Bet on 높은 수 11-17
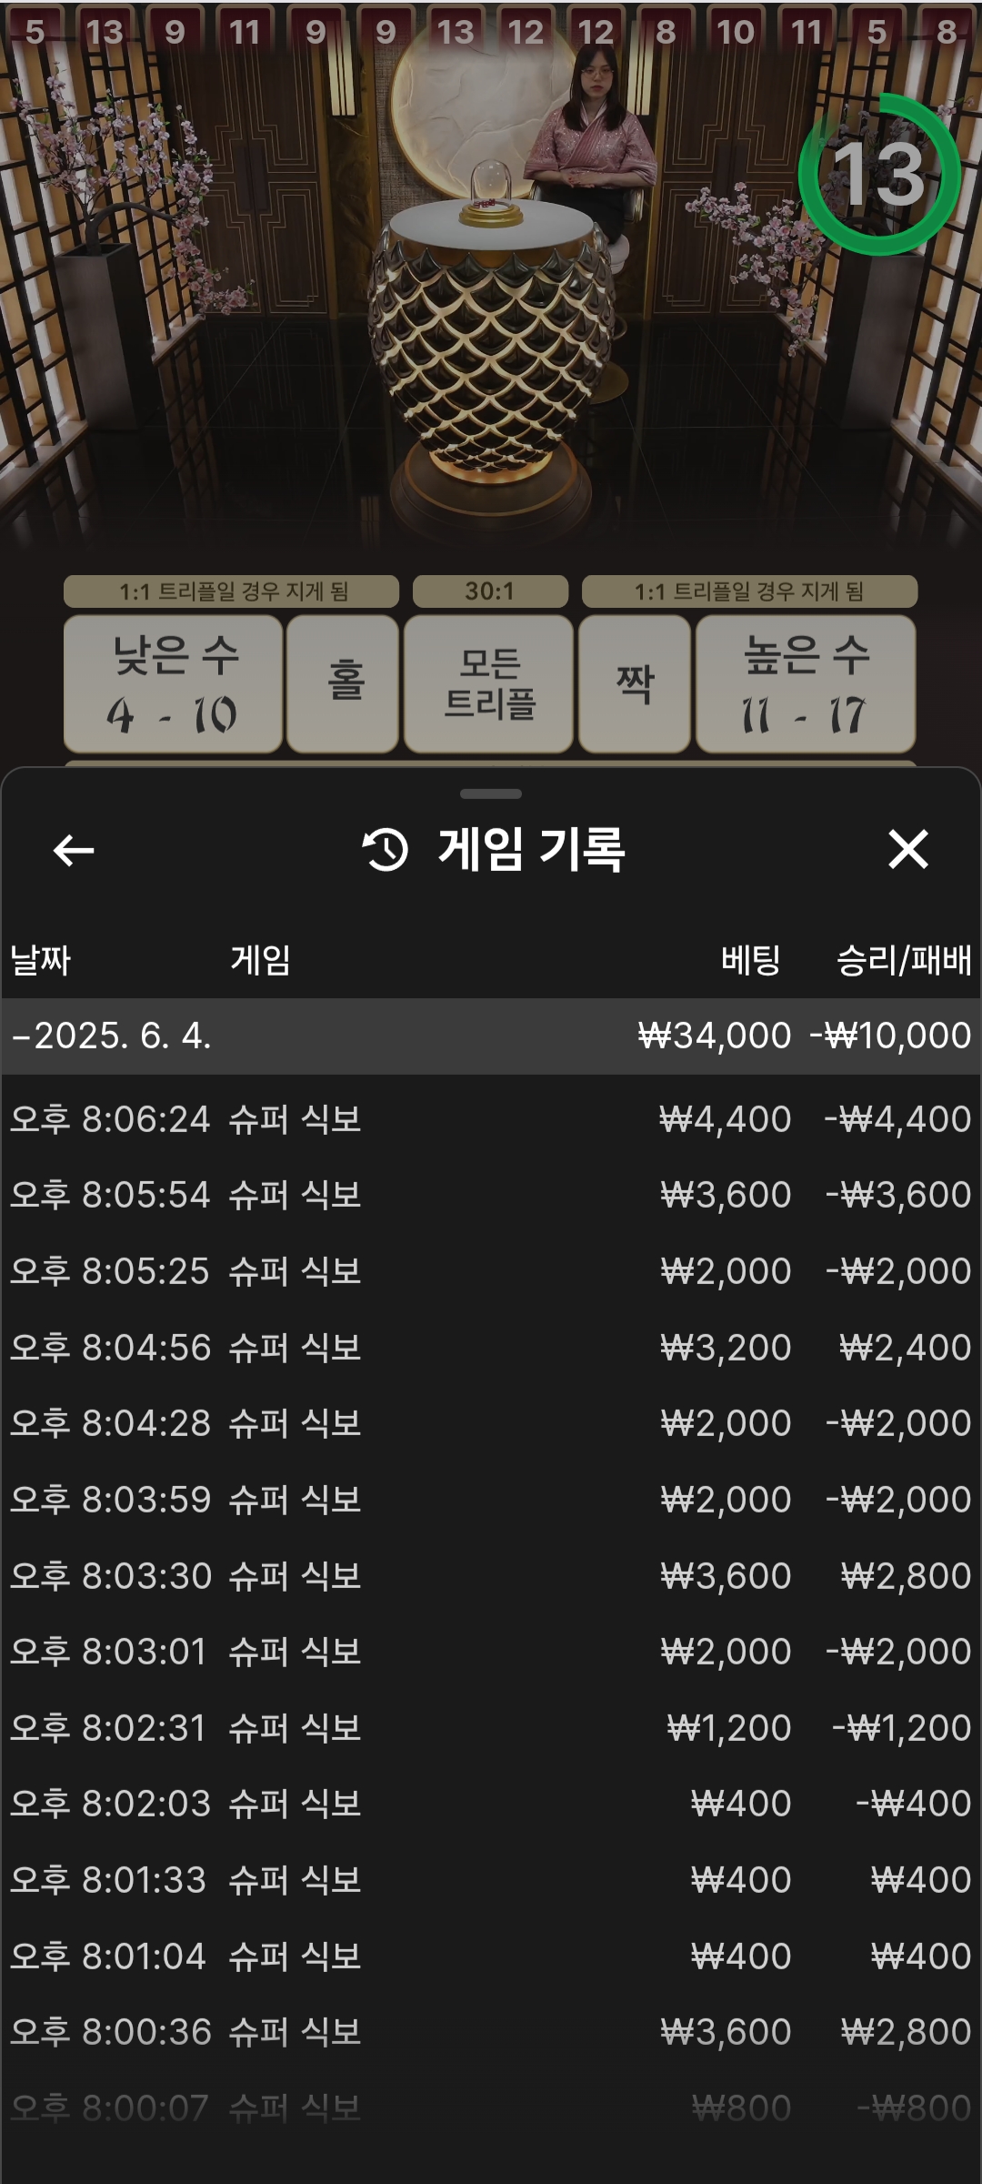Image resolution: width=982 pixels, height=2184 pixels. point(805,684)
